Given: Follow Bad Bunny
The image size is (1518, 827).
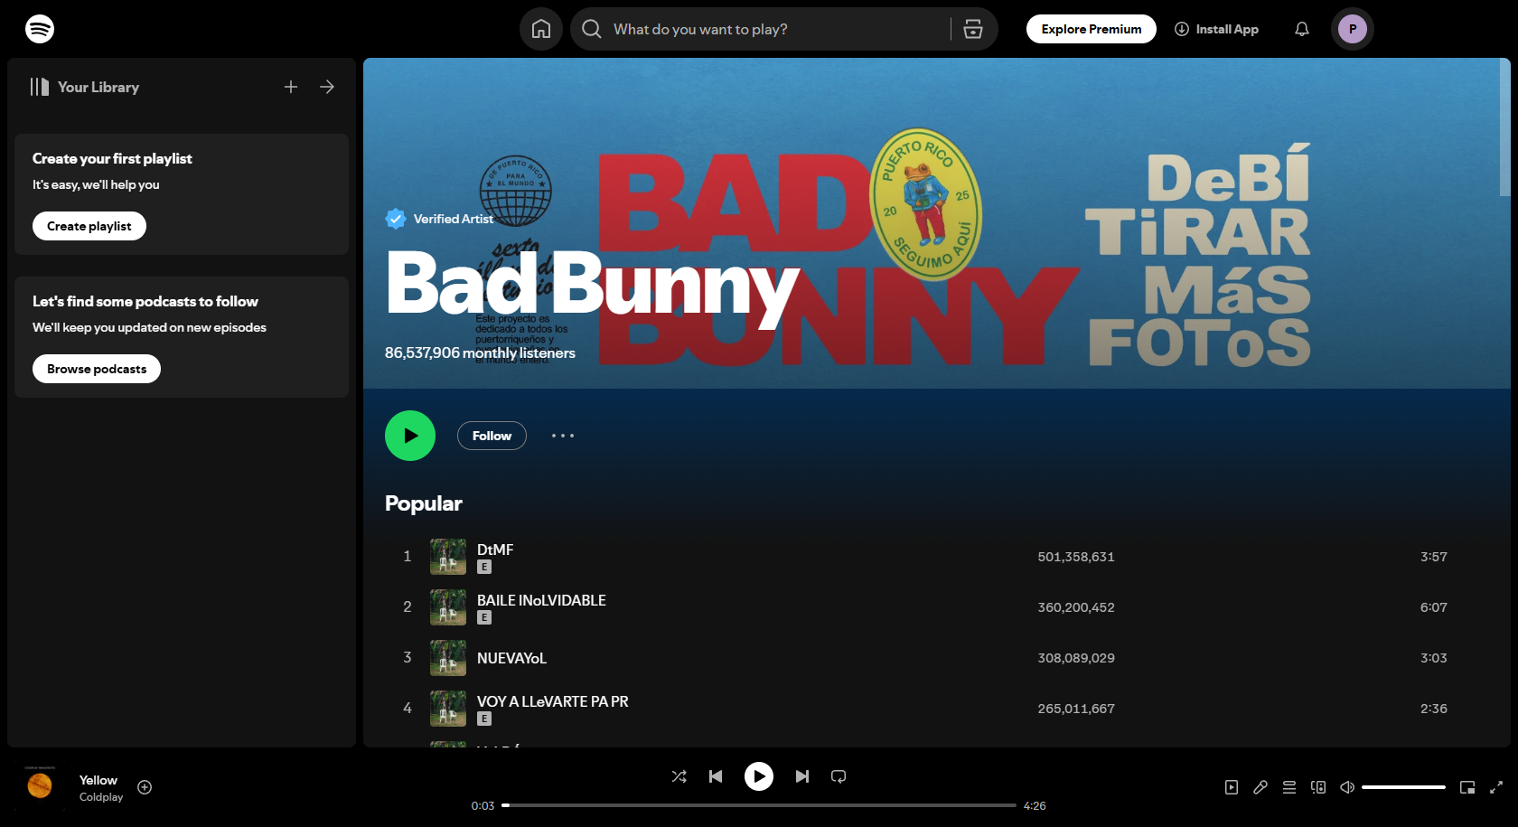Looking at the screenshot, I should (x=492, y=436).
